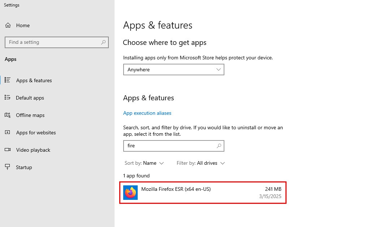
Task: Click the Video playback camera icon
Action: [x=8, y=150]
